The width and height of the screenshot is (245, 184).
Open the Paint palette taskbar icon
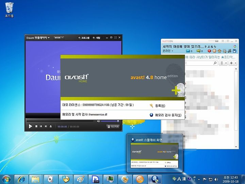[x=80, y=179]
